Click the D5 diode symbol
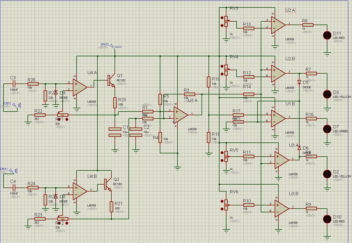Viewport: 352px width, 243px height. 299,82
